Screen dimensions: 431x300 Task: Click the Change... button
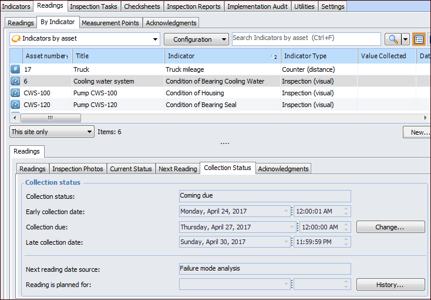[x=390, y=227]
